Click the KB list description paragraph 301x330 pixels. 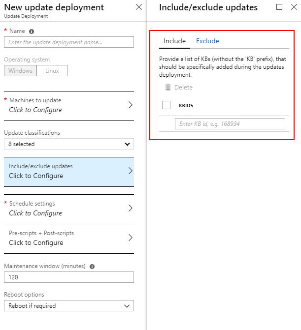[222, 67]
